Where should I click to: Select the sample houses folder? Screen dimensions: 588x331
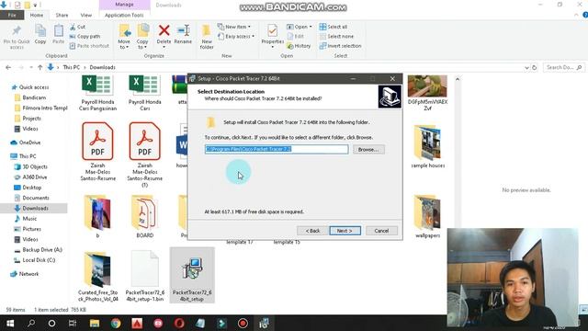pyautogui.click(x=427, y=146)
